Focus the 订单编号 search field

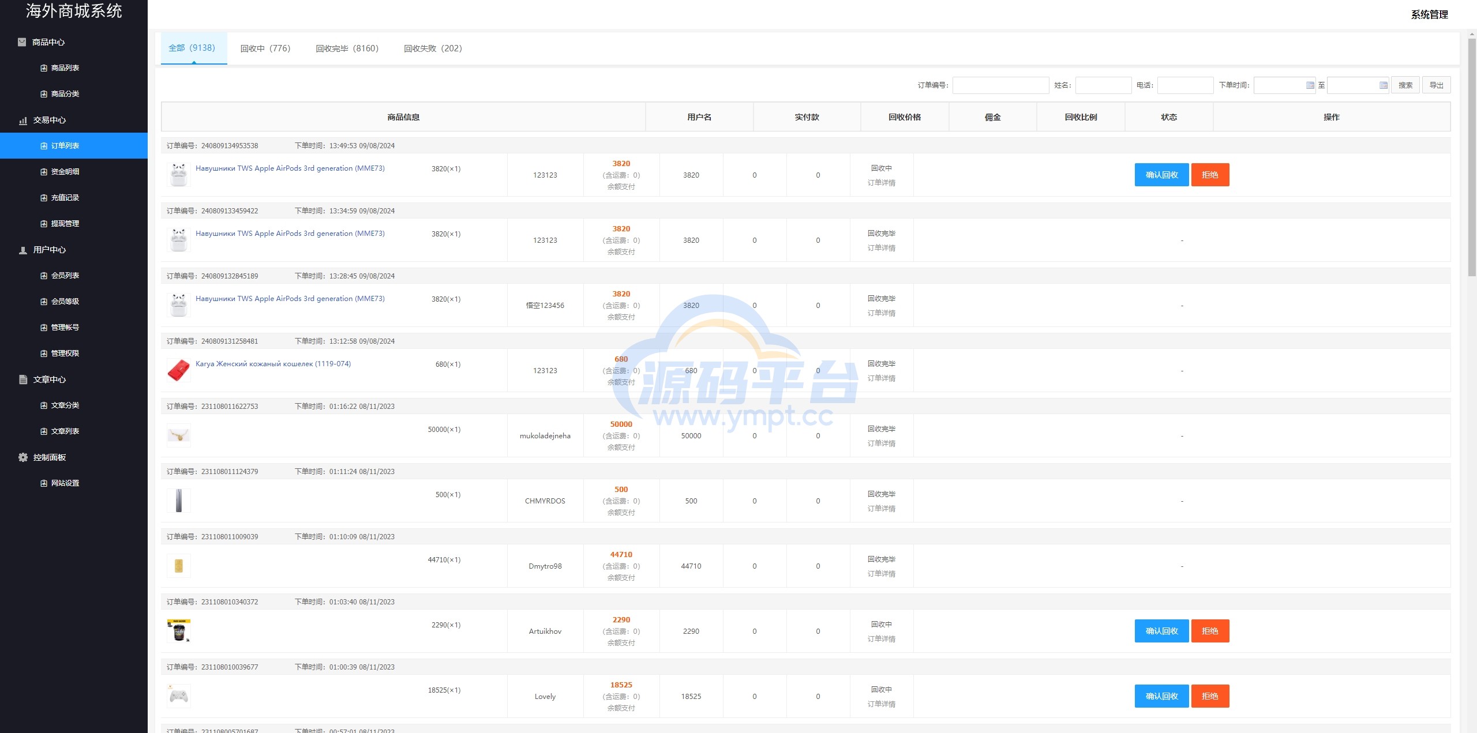pos(1000,85)
